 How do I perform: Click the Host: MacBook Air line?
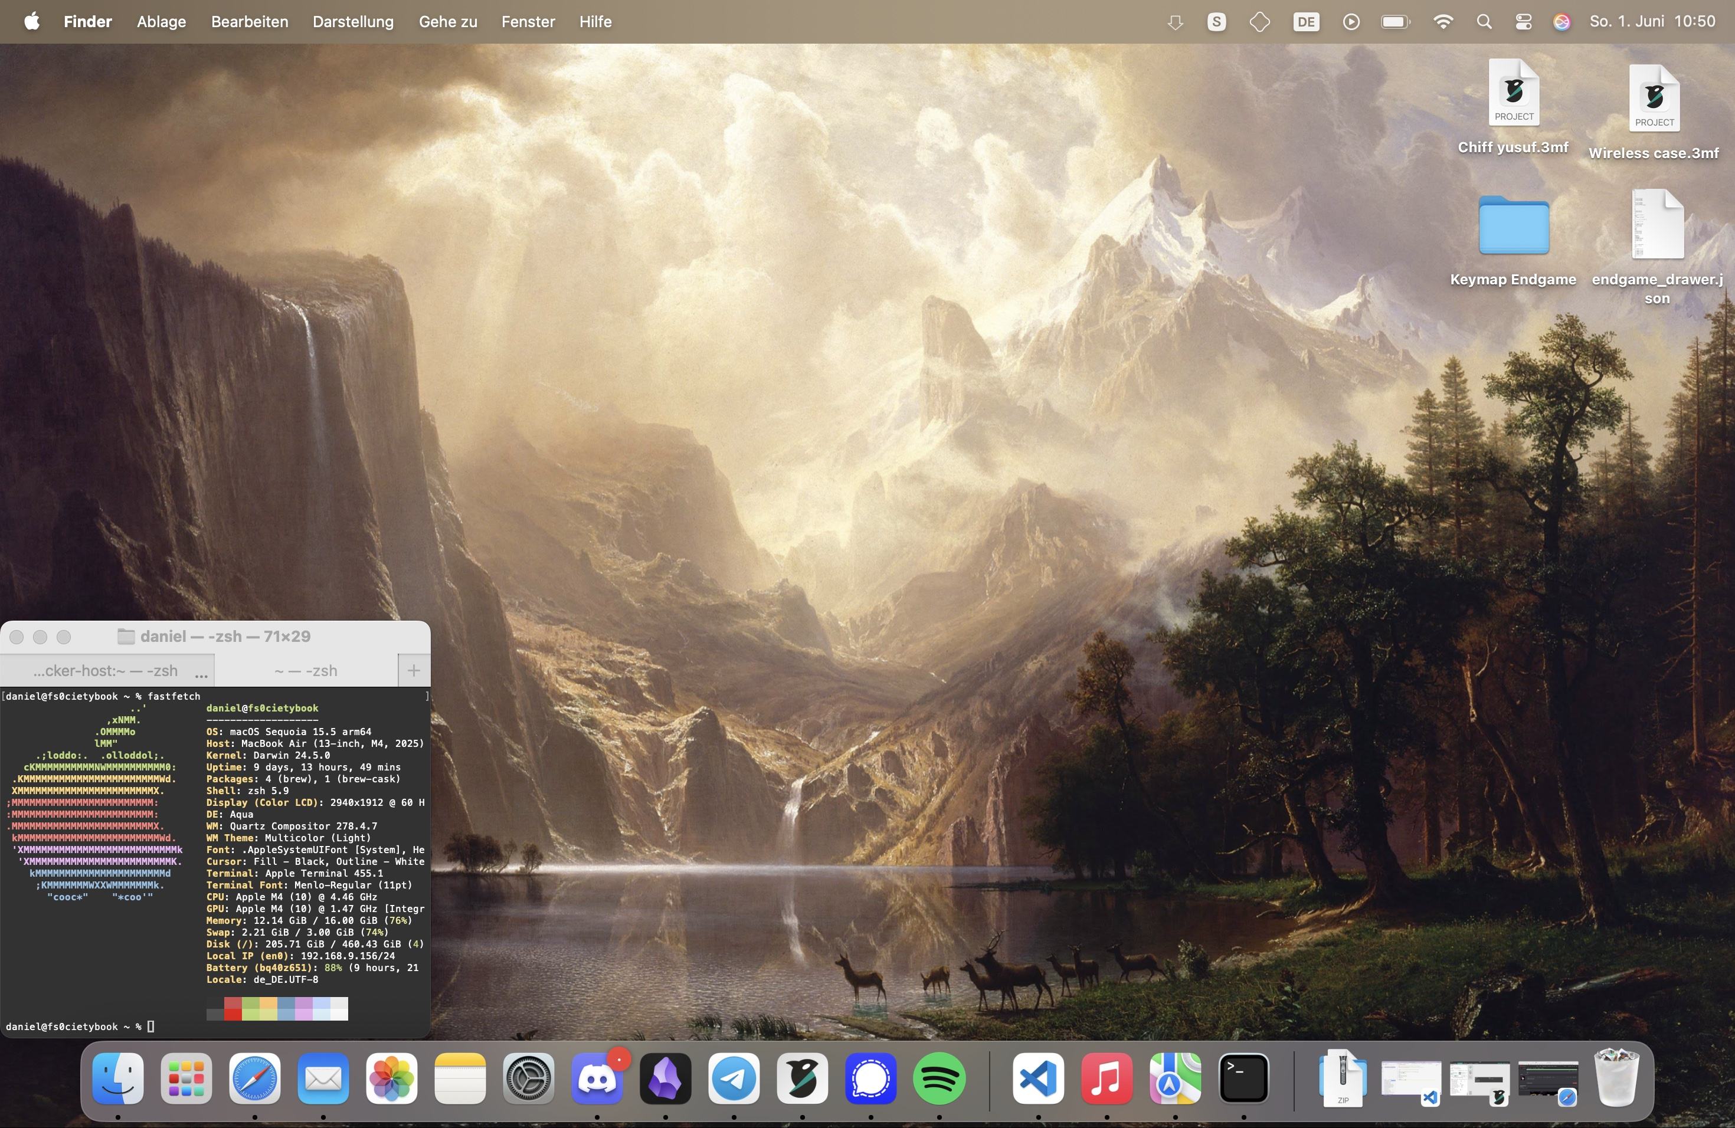click(x=315, y=743)
